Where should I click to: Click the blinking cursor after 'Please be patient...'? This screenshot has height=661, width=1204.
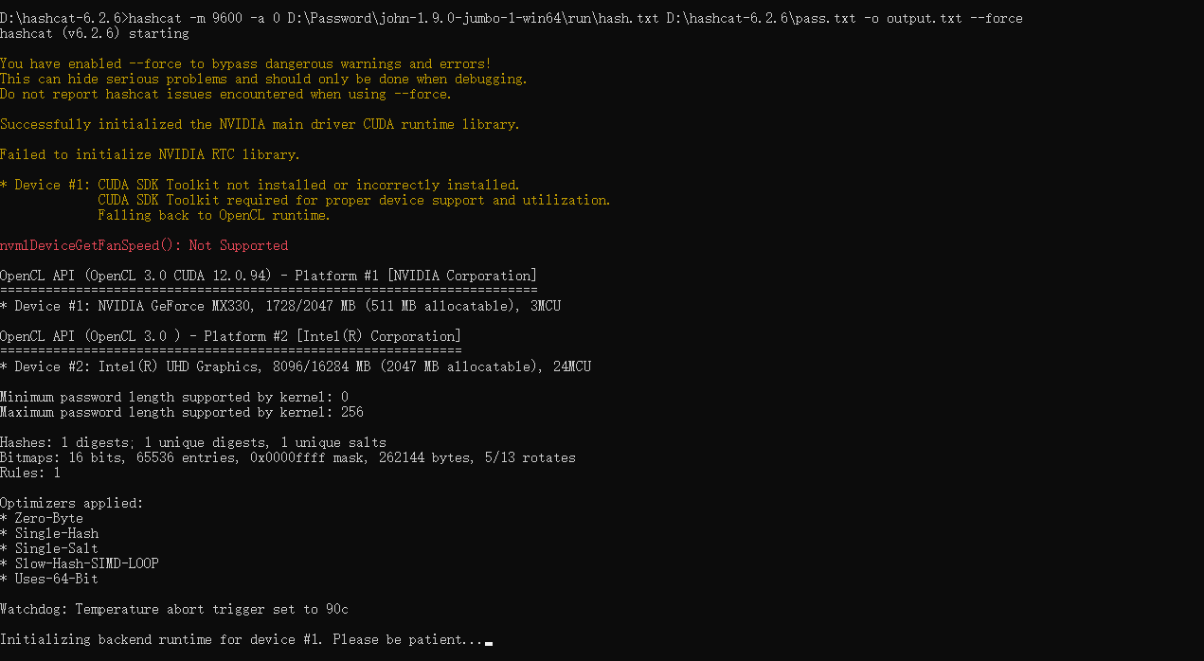(488, 643)
